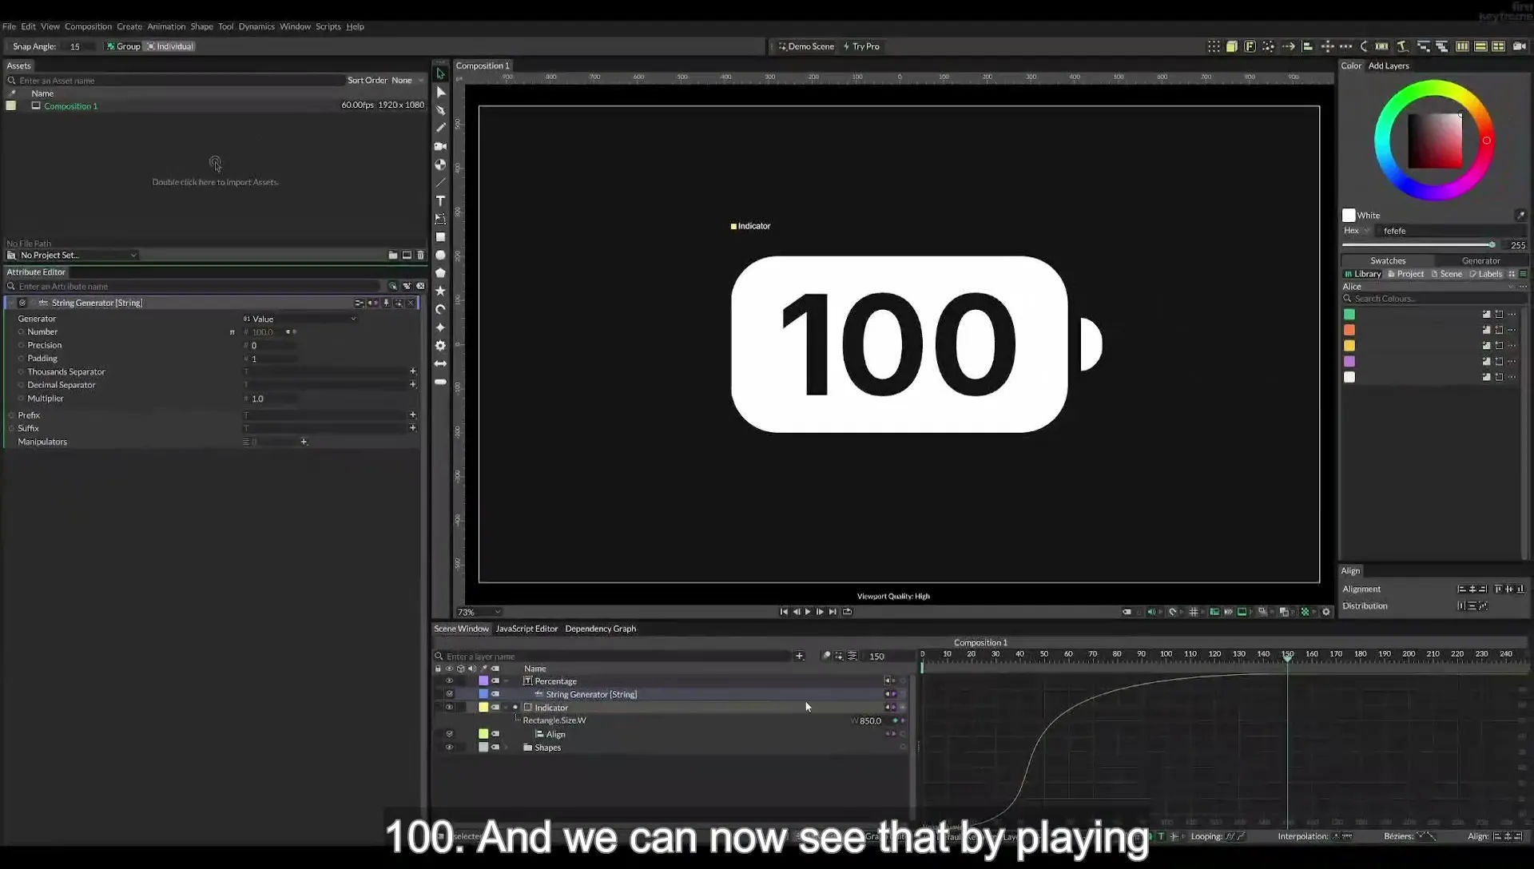Hide the Percentage layer with eye icon
The height and width of the screenshot is (869, 1534).
click(x=449, y=681)
